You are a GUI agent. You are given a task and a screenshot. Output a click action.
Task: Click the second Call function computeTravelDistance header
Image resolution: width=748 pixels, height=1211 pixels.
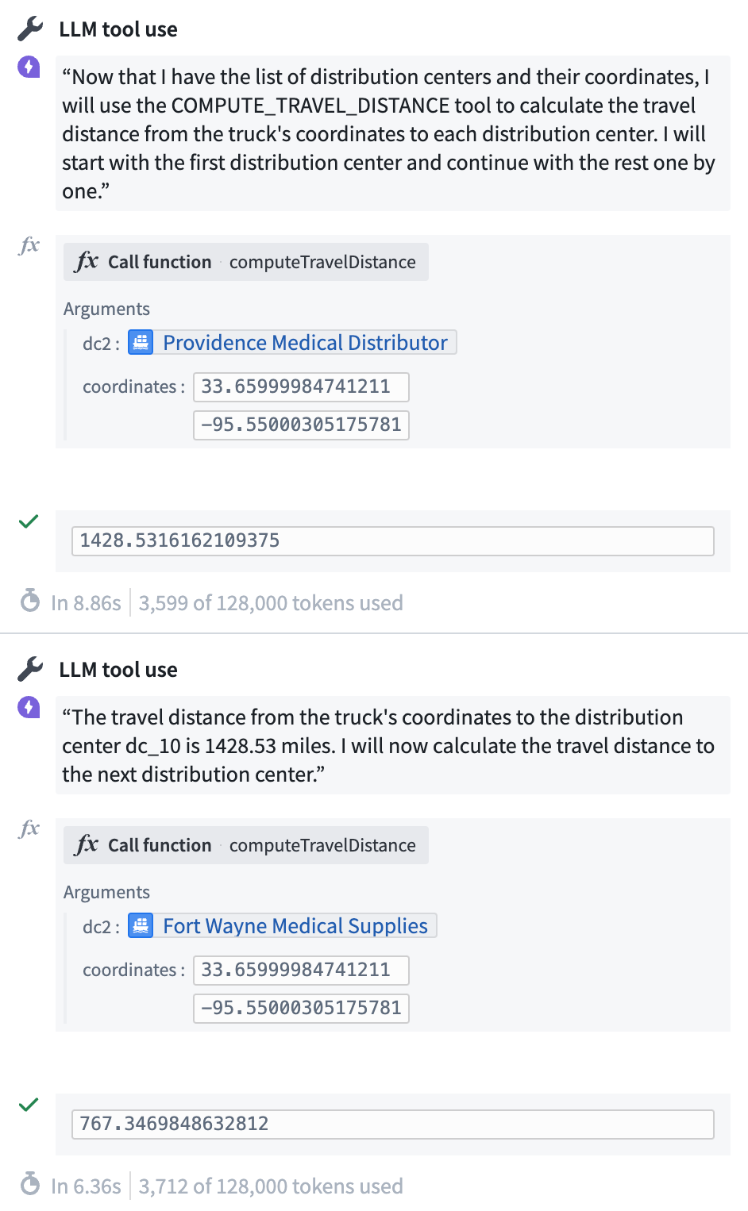246,845
